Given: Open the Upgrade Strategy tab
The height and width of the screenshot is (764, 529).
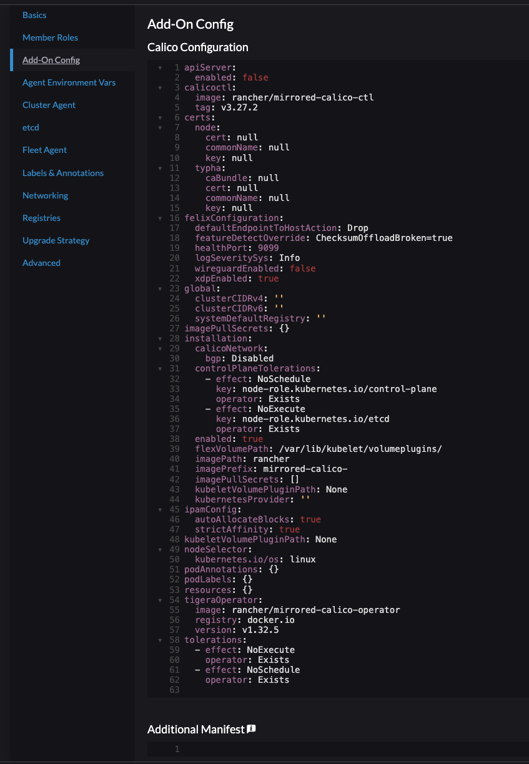Looking at the screenshot, I should click(56, 240).
